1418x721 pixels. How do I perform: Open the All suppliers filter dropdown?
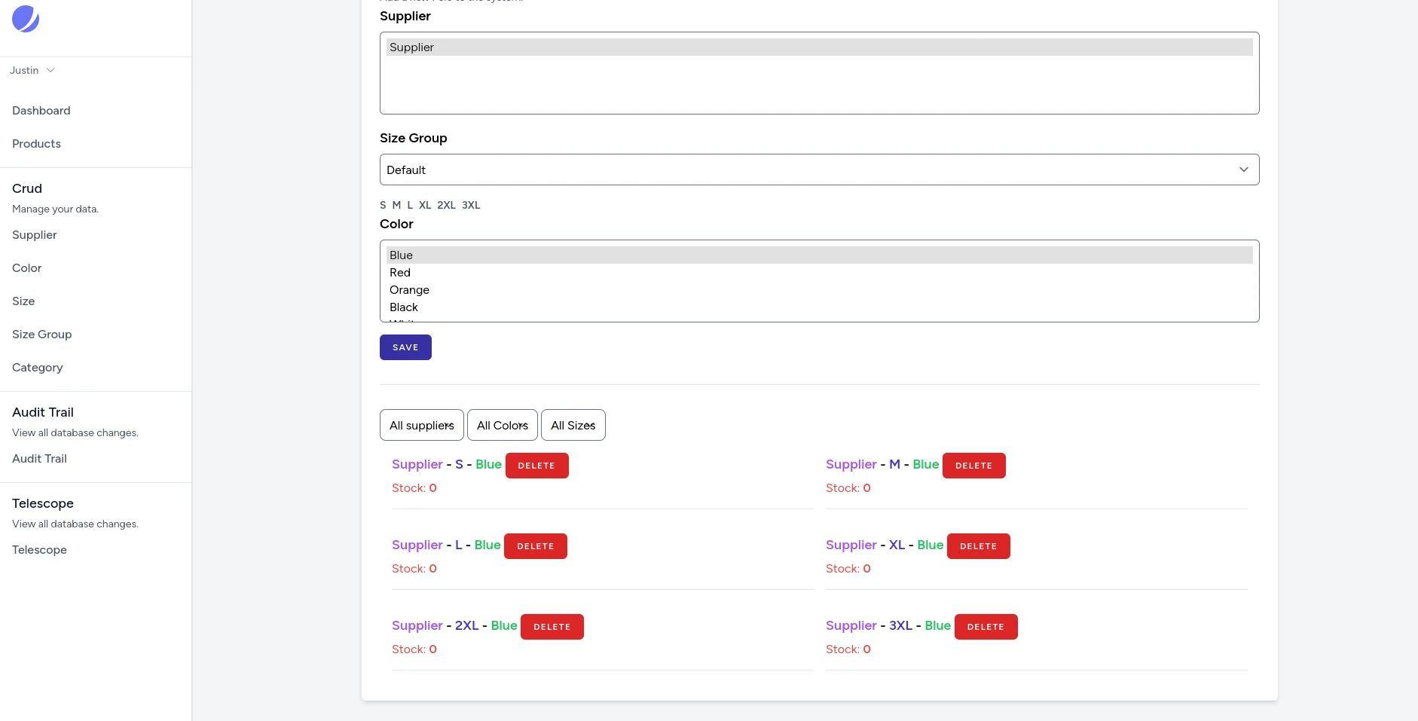point(421,424)
